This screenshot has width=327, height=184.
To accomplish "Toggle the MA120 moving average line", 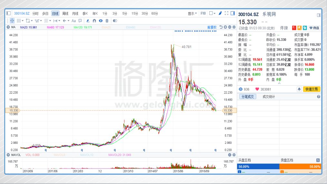I will (x=83, y=27).
